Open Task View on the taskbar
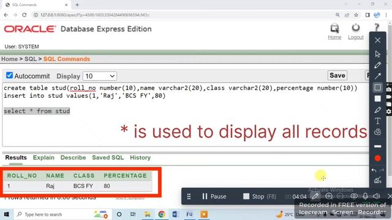The image size is (392, 220). pos(133,215)
